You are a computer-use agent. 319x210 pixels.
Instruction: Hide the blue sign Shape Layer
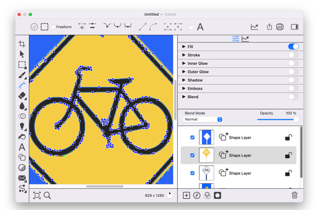pyautogui.click(x=192, y=138)
